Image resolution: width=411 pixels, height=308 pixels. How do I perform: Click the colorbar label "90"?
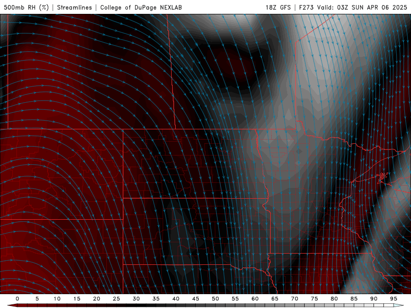373,299
